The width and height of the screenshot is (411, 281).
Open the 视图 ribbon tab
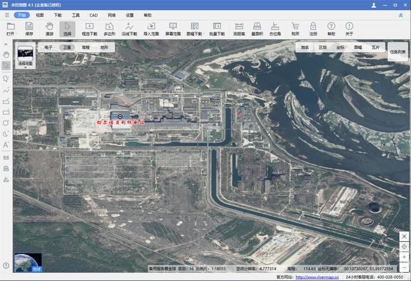pyautogui.click(x=40, y=15)
